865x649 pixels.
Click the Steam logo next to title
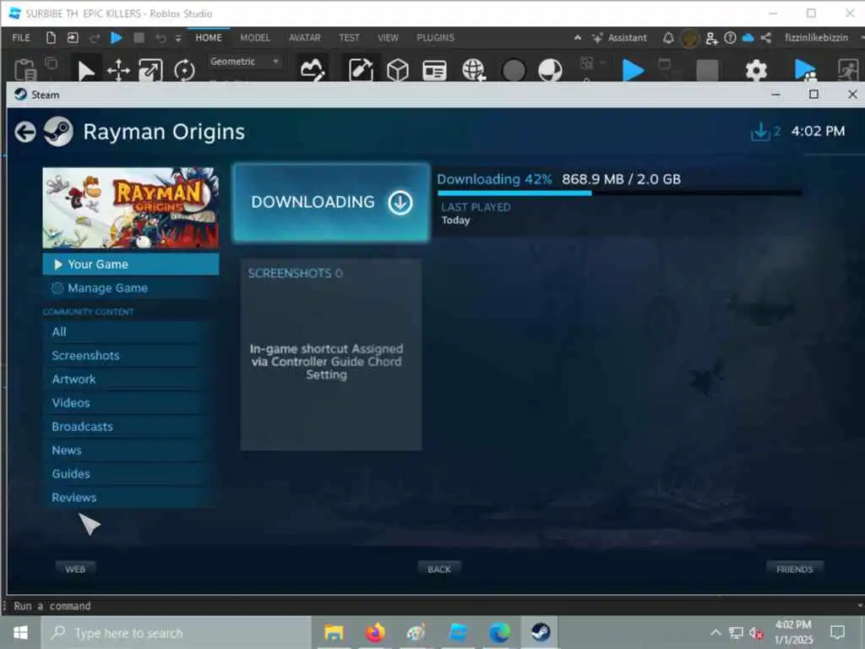click(58, 131)
